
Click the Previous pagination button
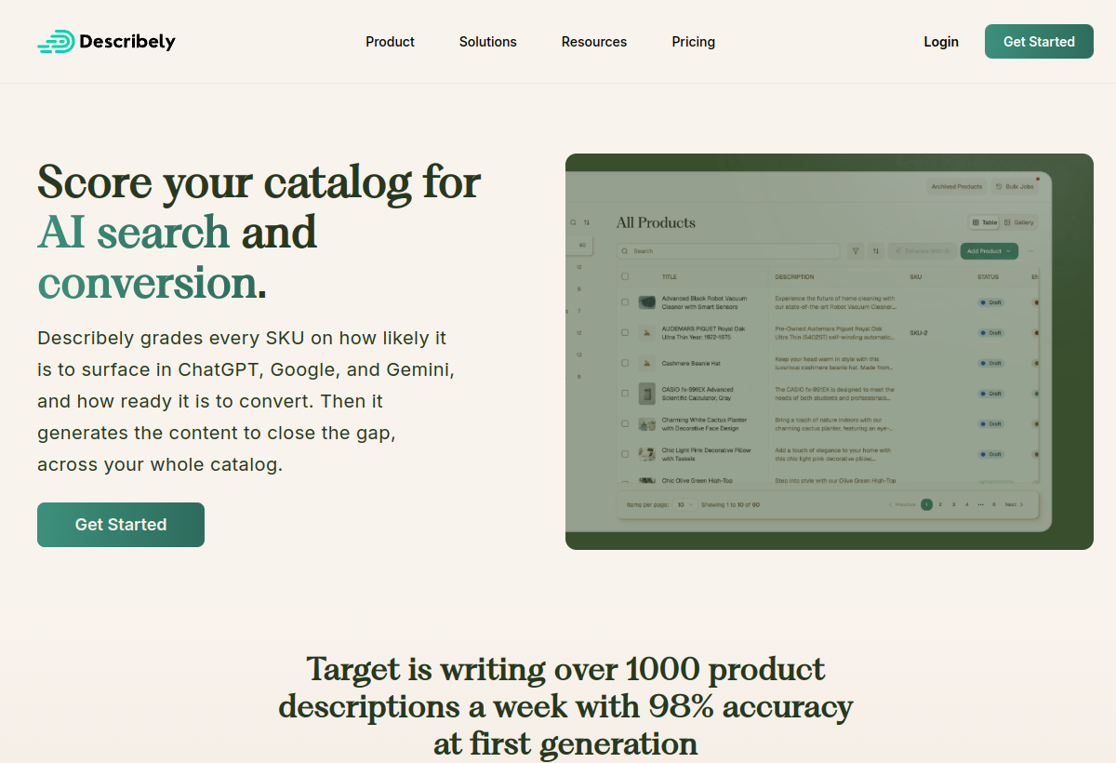(x=902, y=504)
